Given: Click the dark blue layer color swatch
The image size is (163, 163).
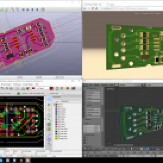Looking at the screenshot, I should click(x=56, y=131).
